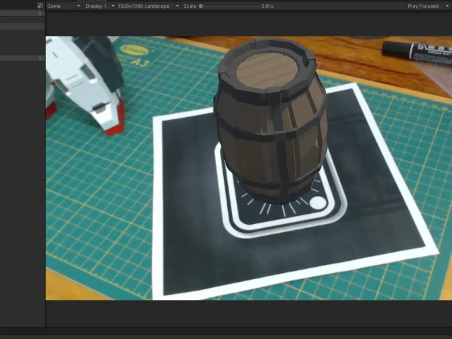The height and width of the screenshot is (339, 452).
Task: Click the 0.61x scale value
Action: (267, 6)
